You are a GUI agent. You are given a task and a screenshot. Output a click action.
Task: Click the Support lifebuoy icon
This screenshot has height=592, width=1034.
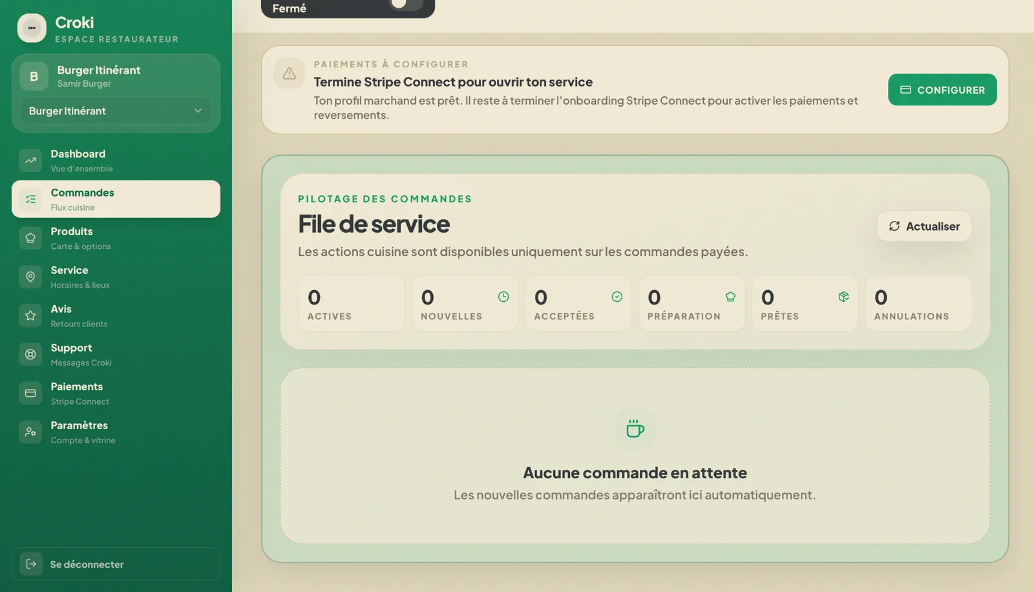tap(30, 354)
